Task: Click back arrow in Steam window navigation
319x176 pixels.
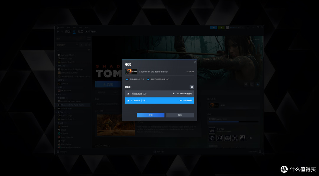Action: pyautogui.click(x=58, y=32)
